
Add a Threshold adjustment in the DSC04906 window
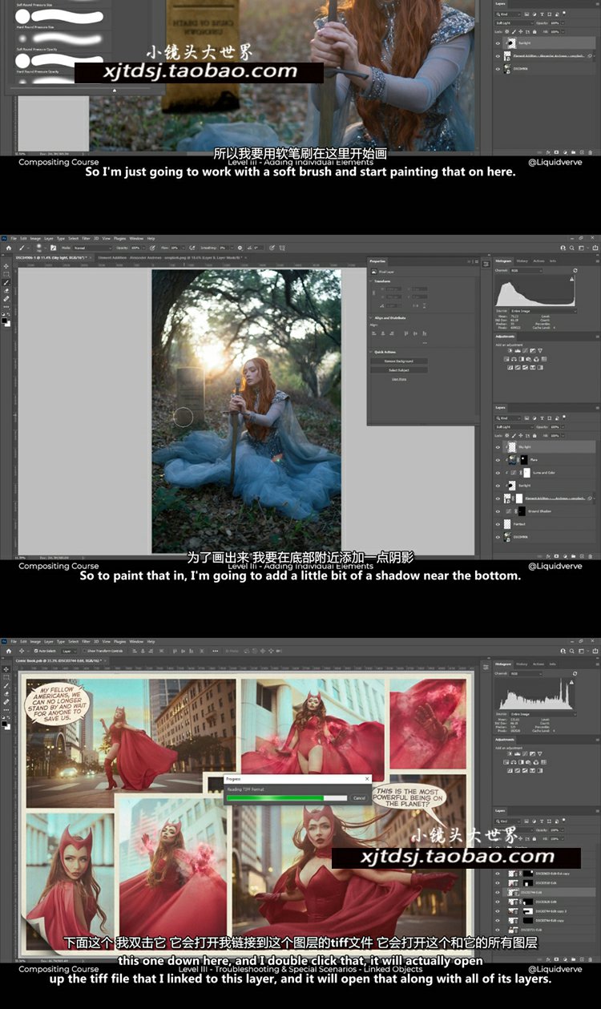tap(525, 368)
